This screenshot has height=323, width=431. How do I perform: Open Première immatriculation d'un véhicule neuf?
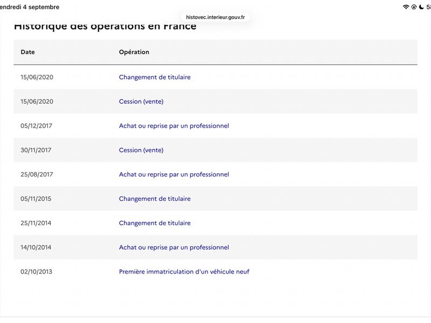click(x=184, y=272)
